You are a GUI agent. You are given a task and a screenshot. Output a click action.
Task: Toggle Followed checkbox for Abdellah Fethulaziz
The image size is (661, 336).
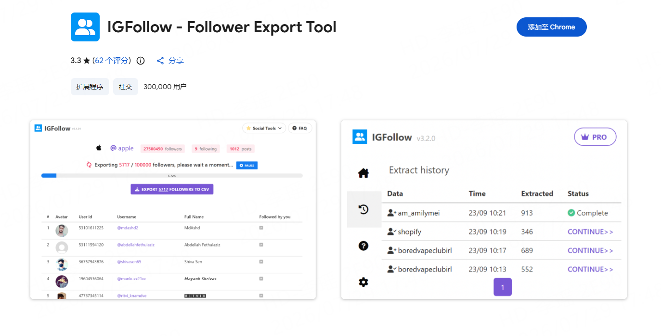click(261, 245)
